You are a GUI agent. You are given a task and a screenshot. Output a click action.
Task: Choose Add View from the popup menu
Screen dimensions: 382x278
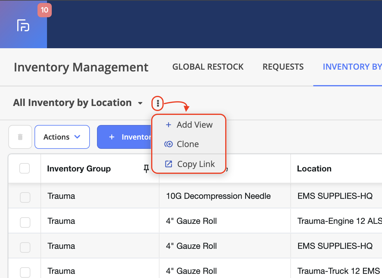coord(195,125)
